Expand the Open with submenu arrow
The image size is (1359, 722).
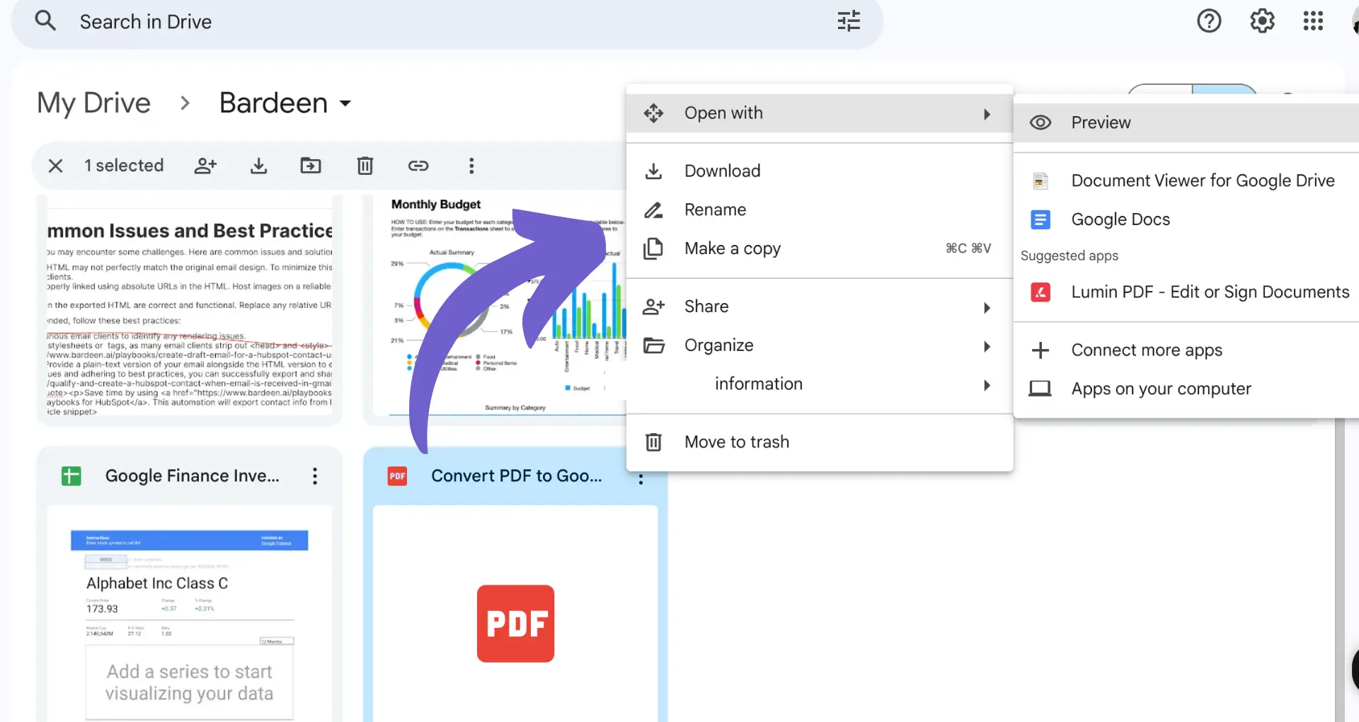pos(987,114)
